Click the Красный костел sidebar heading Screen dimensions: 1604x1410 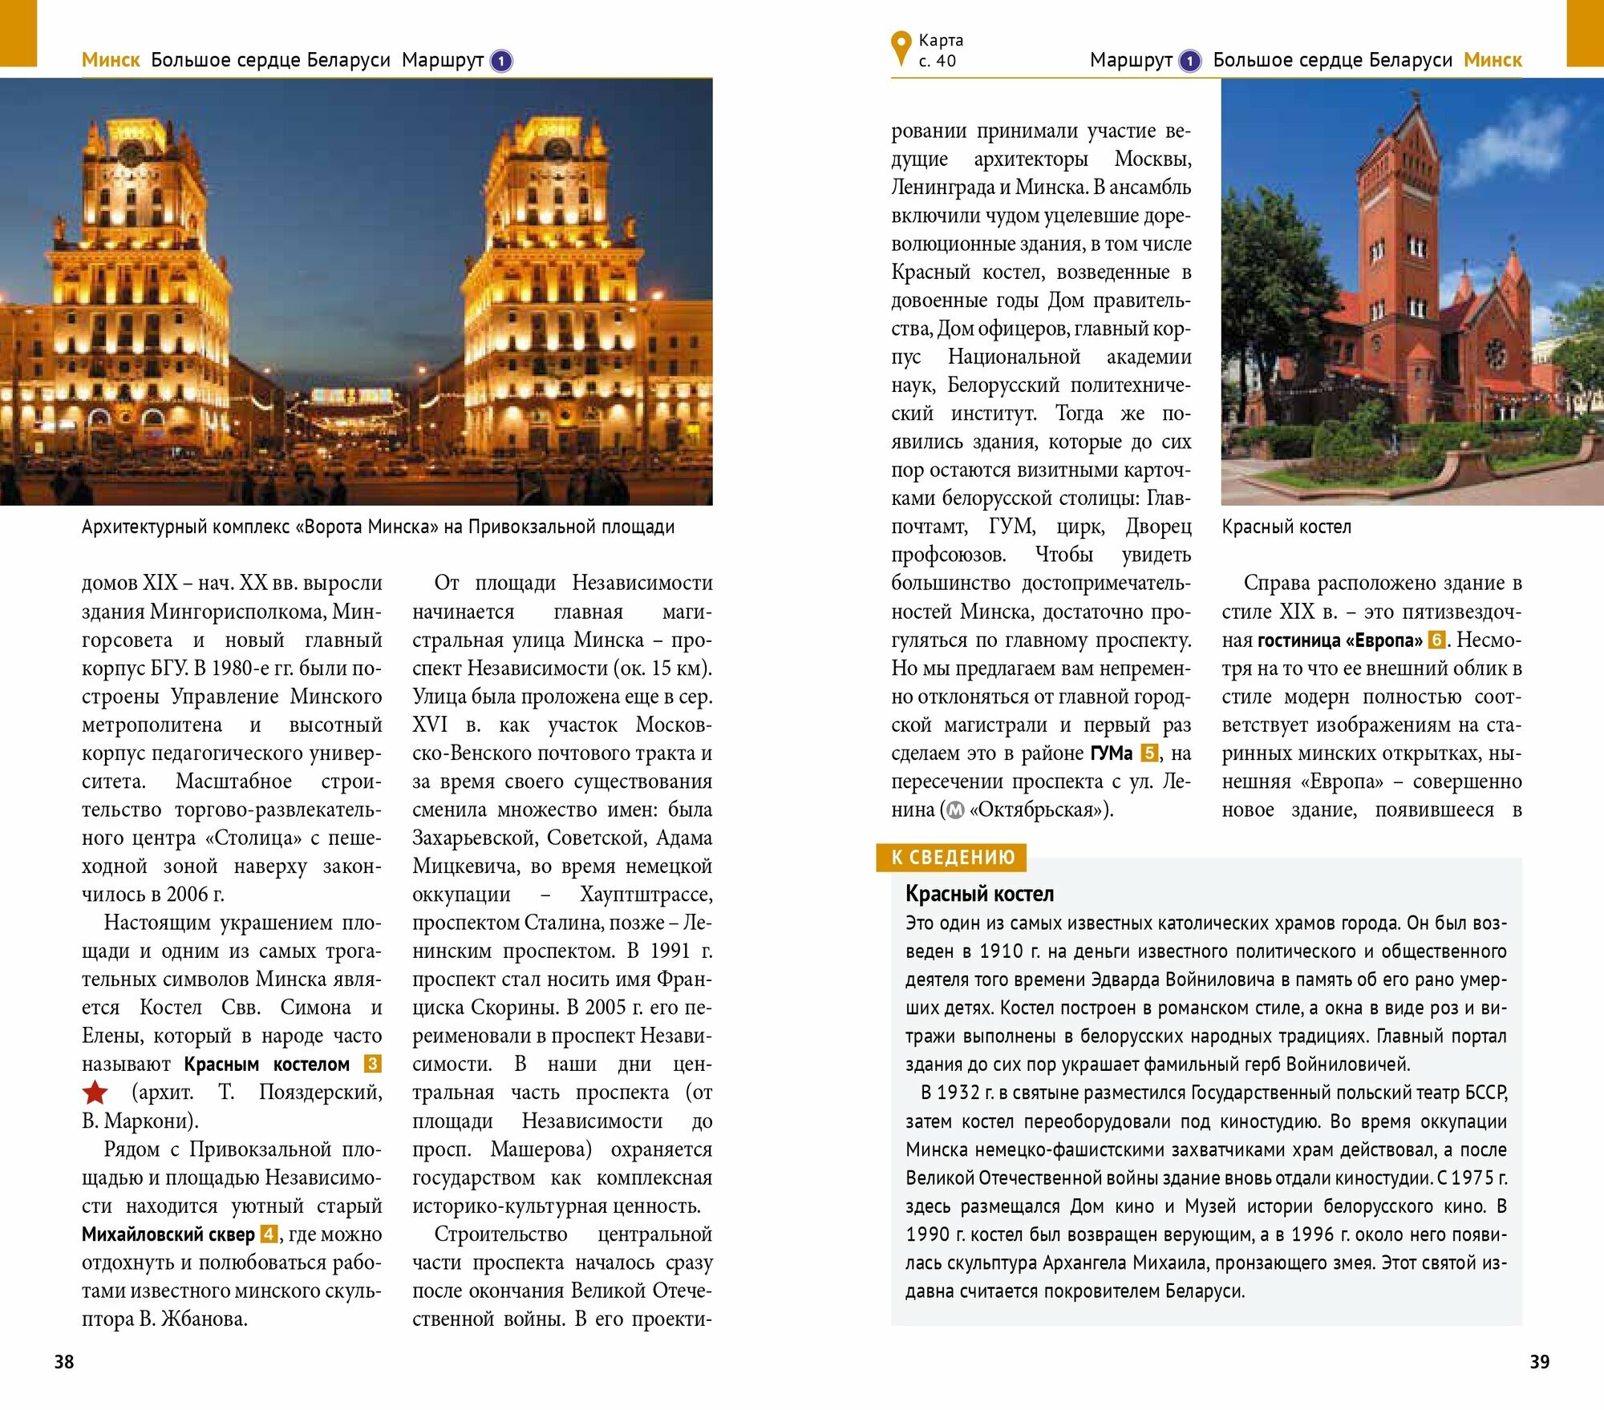coord(979,894)
